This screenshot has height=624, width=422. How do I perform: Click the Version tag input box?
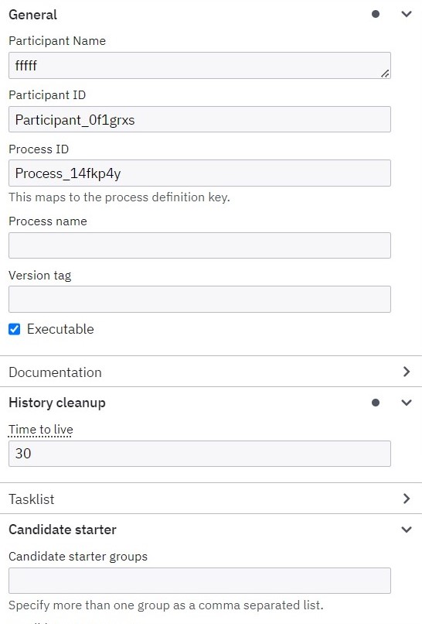click(x=199, y=299)
